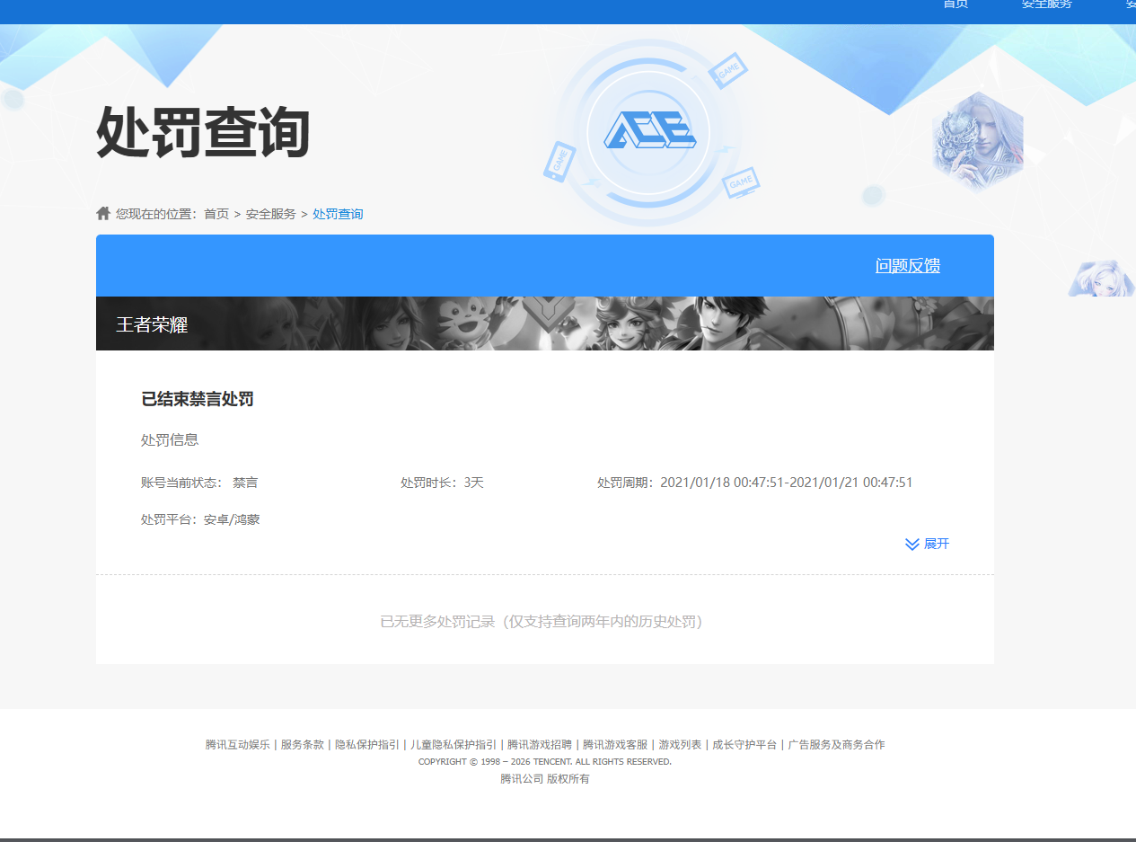
Task: Click the hexagonal game character badge at top right
Action: [978, 137]
